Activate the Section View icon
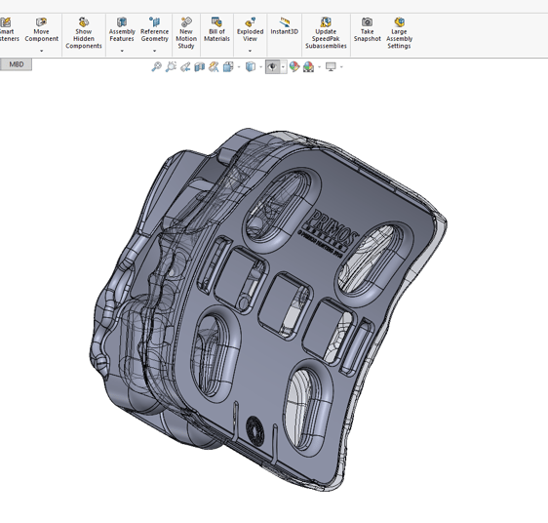Screen dimensions: 548x523 199,66
